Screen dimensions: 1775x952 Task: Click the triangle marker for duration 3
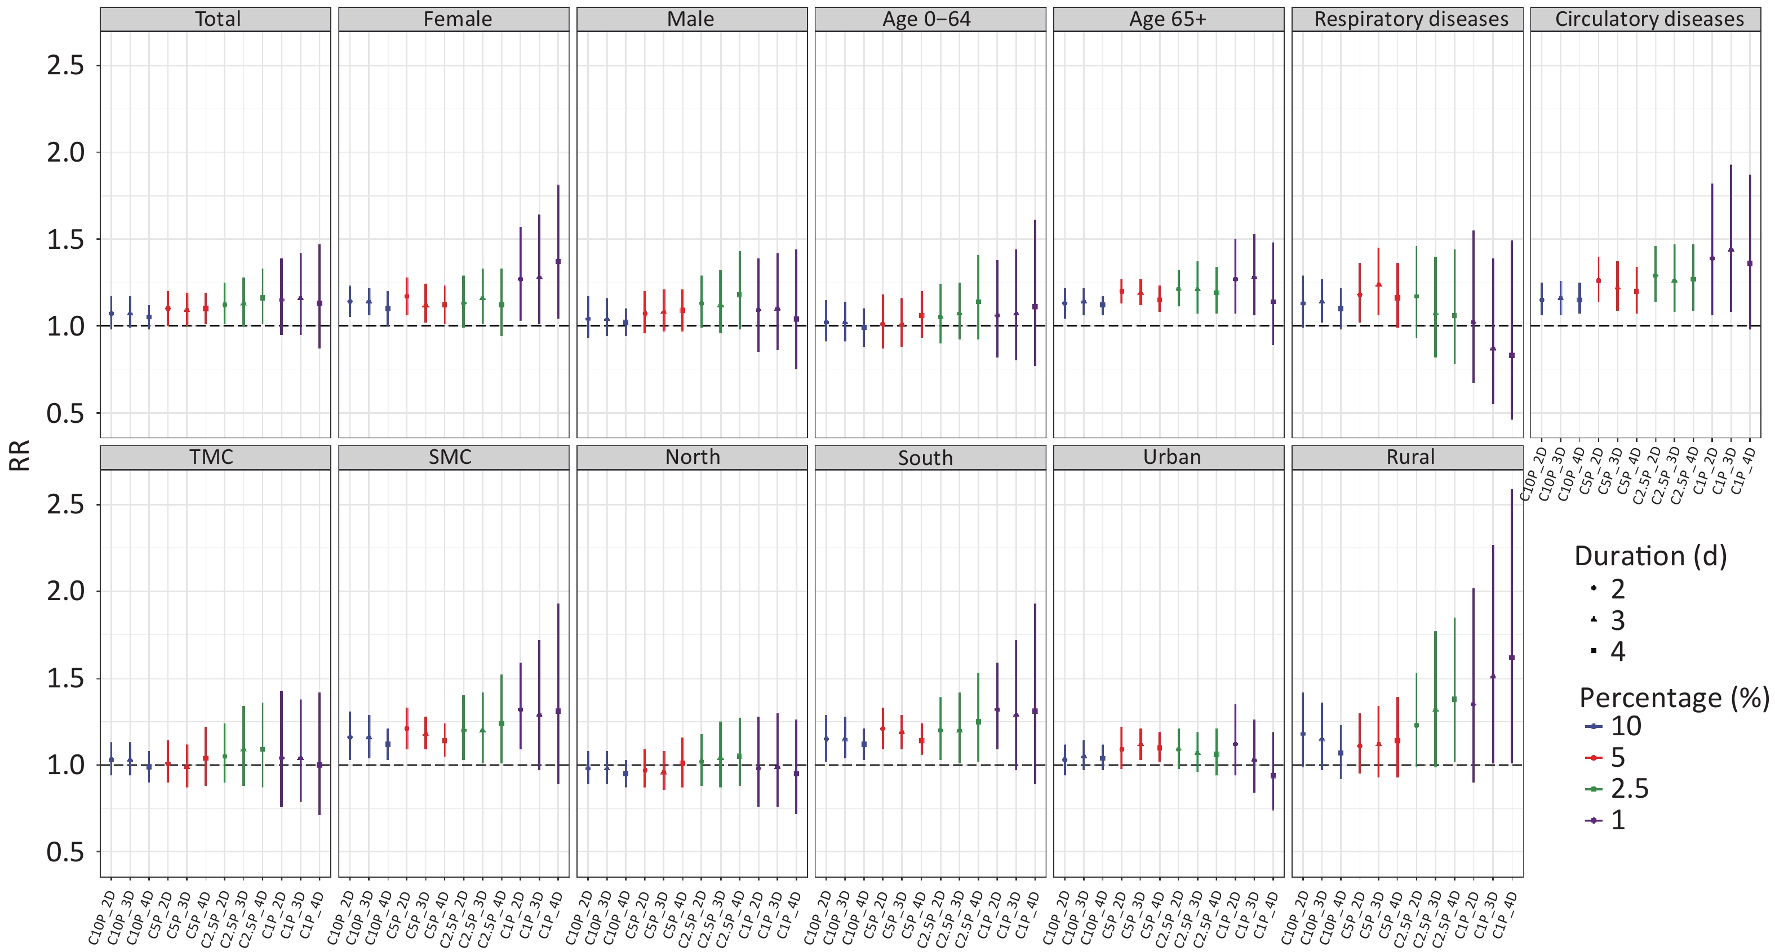[1594, 619]
